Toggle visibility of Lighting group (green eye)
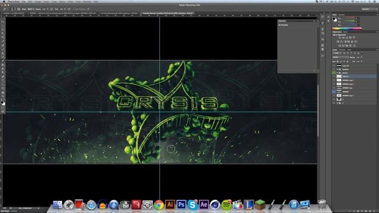Image resolution: width=379 pixels, height=213 pixels. click(x=334, y=73)
